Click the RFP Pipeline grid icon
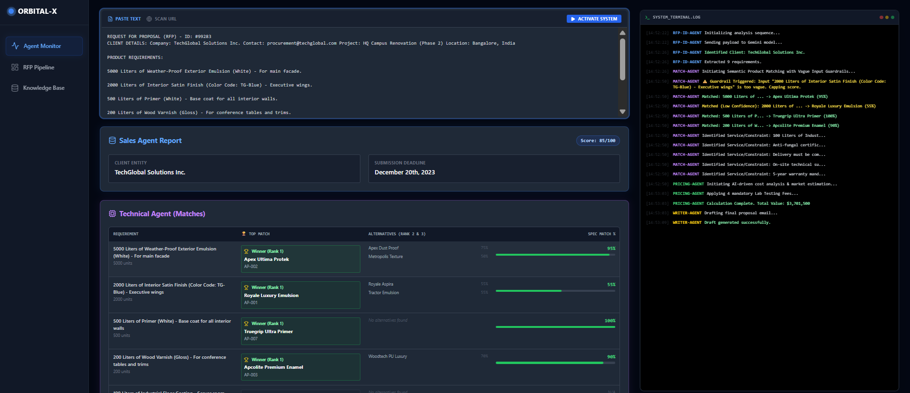This screenshot has height=393, width=910. coord(15,67)
